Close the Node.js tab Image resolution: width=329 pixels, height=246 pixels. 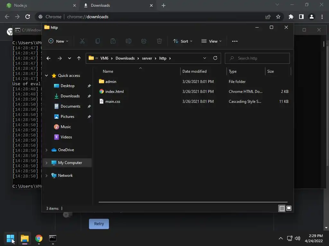(x=75, y=5)
